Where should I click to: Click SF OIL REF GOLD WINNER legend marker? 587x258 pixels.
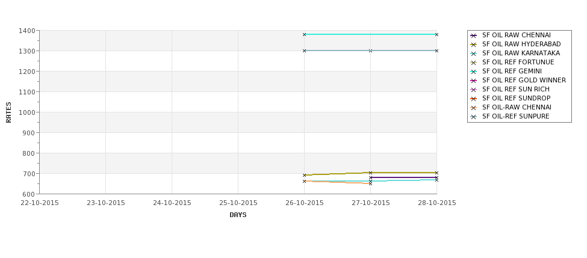tap(474, 81)
